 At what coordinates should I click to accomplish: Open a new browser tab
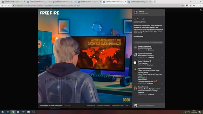pos(155,2)
